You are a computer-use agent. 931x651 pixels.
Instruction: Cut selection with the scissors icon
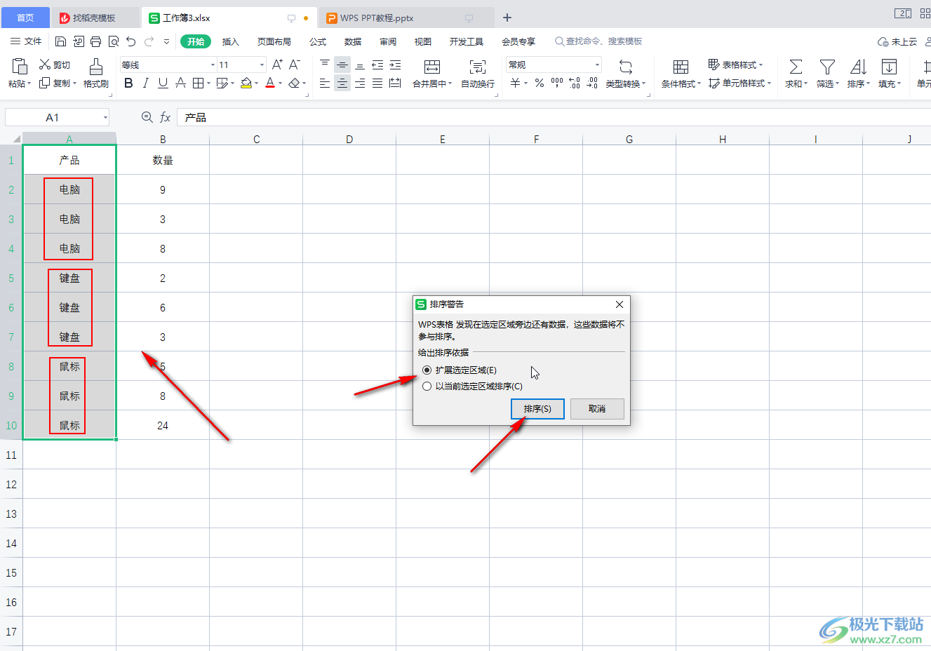tap(45, 65)
